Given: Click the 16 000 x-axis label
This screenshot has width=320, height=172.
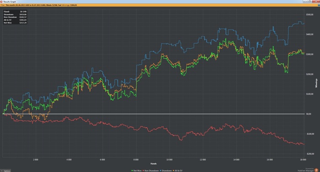Looking at the screenshot, I should click(x=270, y=160).
